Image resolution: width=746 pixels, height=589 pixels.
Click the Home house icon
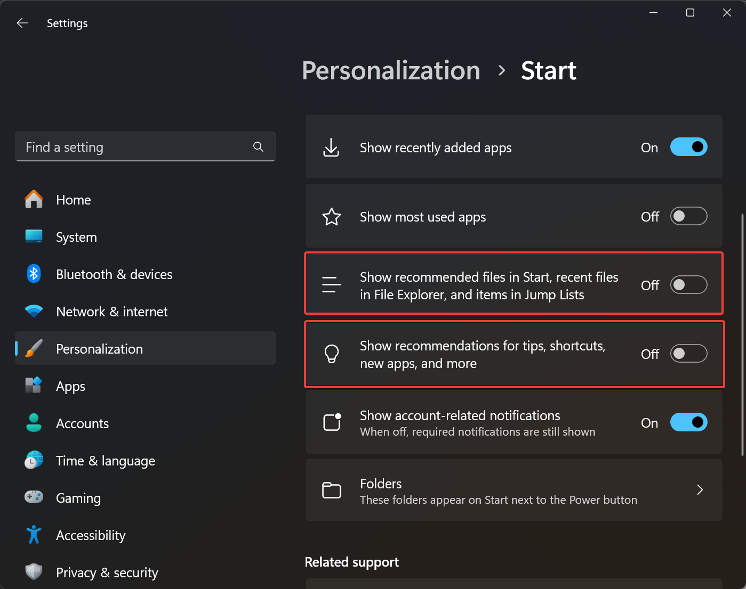(34, 200)
